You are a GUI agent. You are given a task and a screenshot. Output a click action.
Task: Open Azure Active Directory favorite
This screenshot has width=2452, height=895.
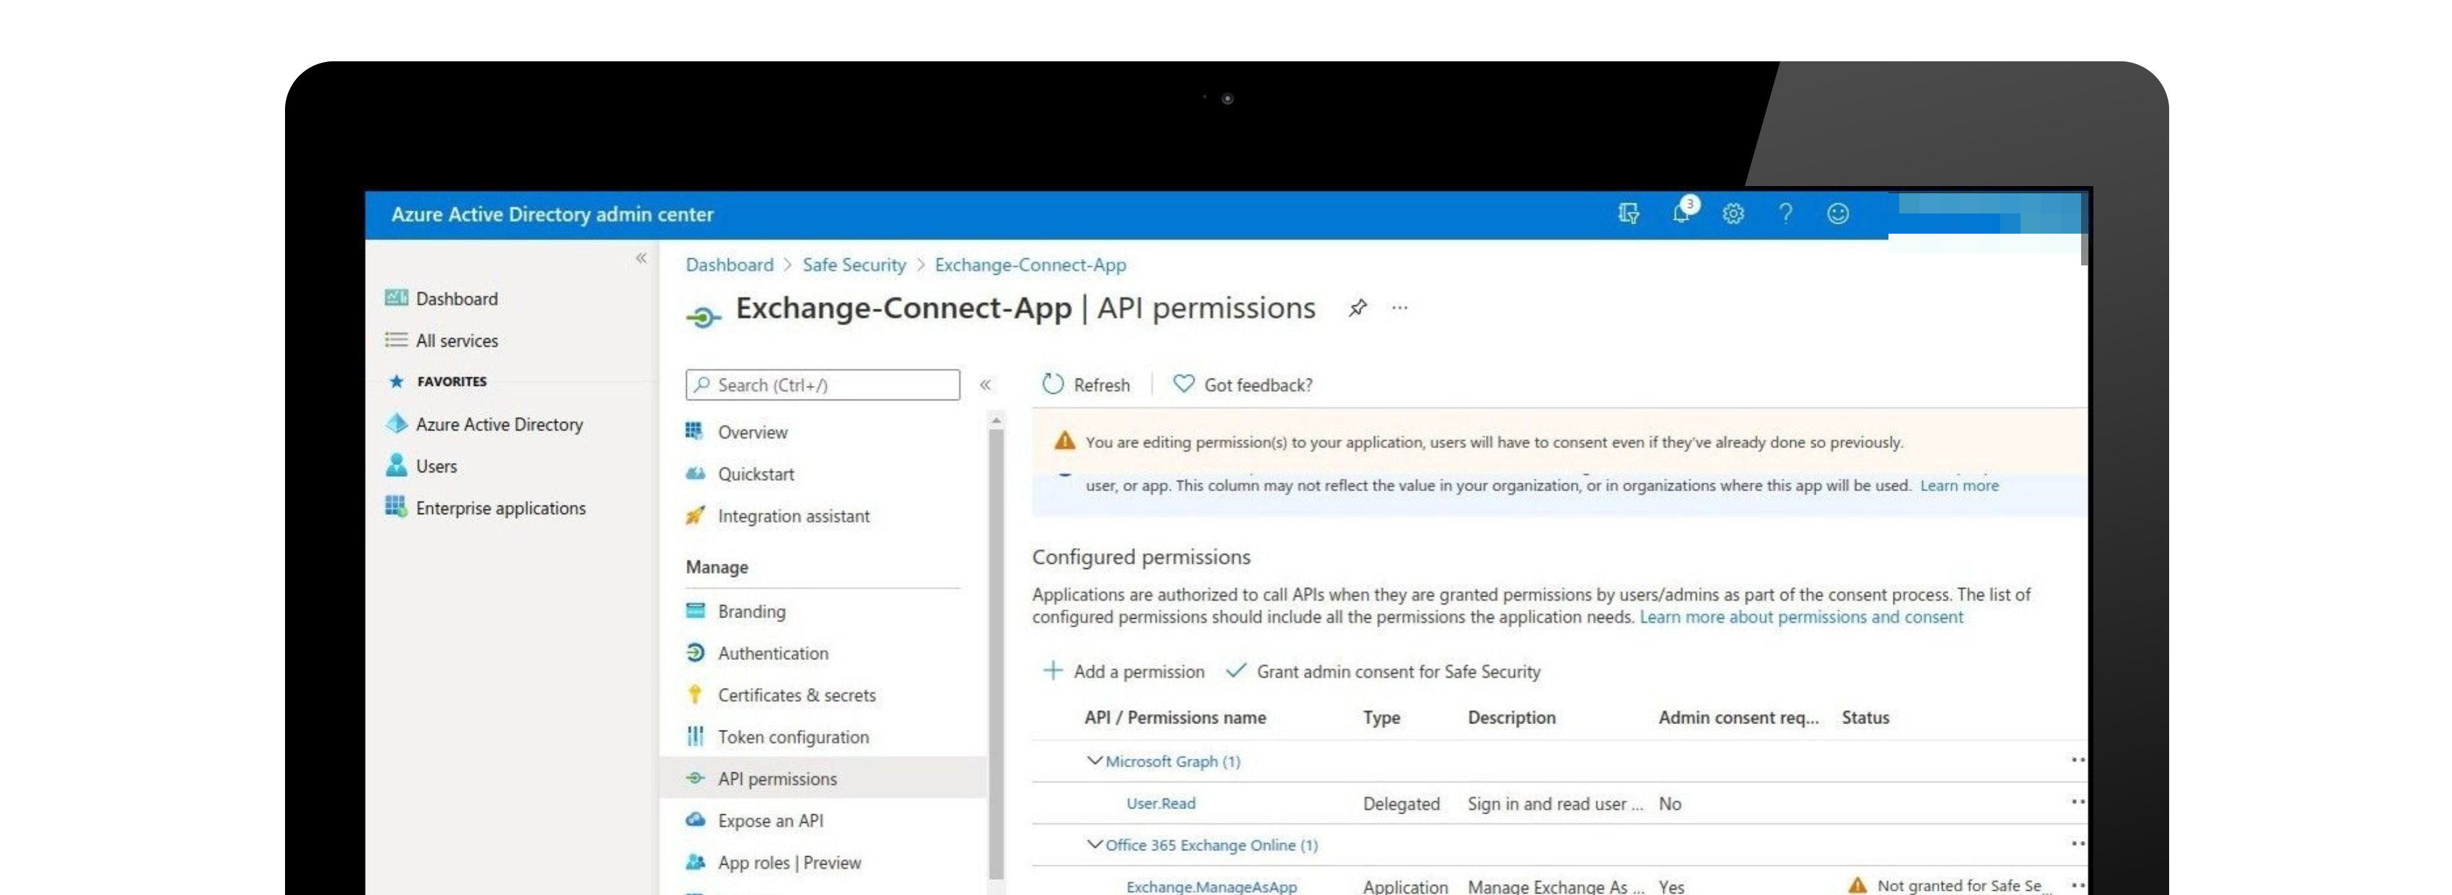point(499,424)
